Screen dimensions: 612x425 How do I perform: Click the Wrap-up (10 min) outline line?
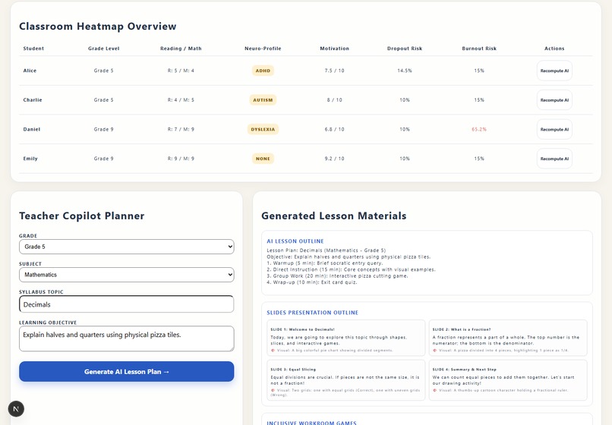pos(311,282)
